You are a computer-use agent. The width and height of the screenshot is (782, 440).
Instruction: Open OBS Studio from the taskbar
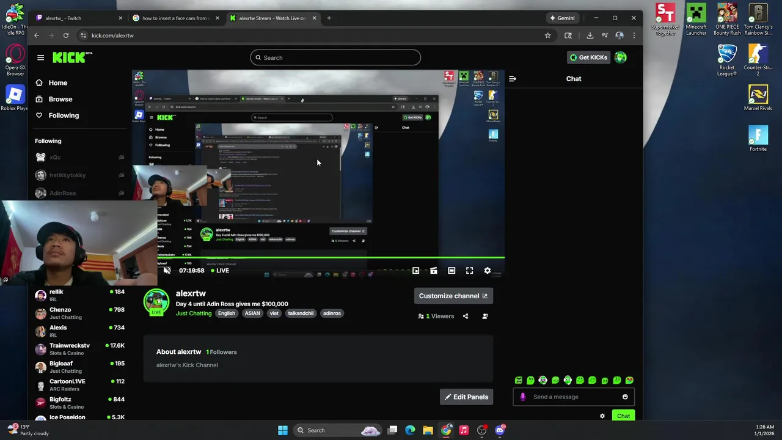coord(481,430)
